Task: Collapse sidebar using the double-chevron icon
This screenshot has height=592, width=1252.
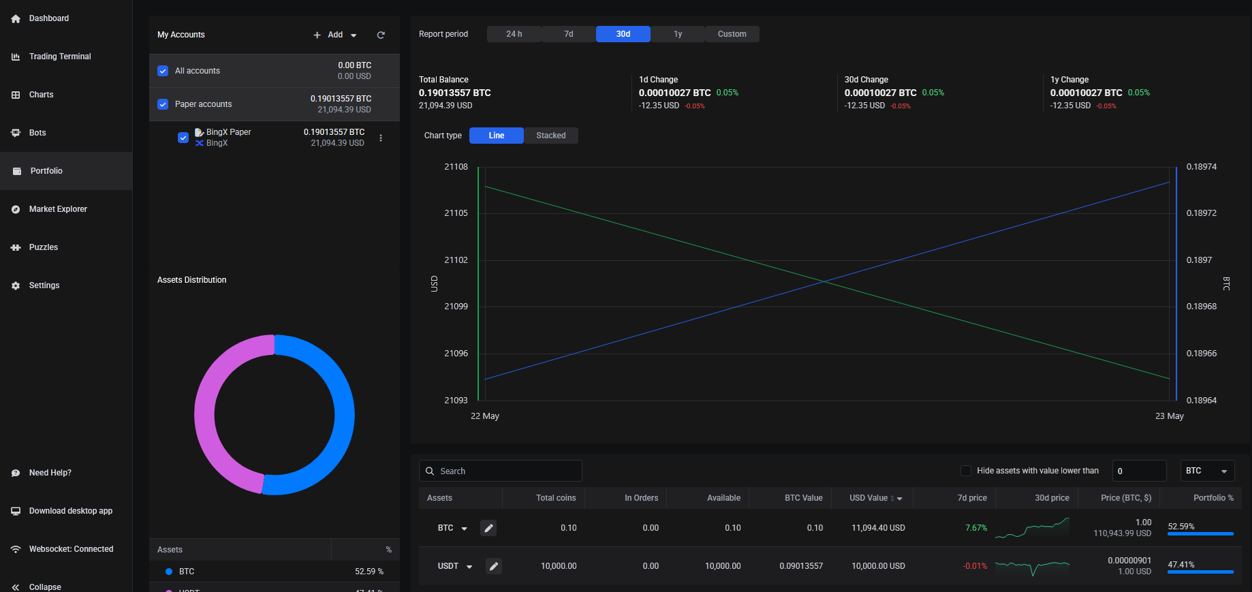Action: (x=16, y=587)
